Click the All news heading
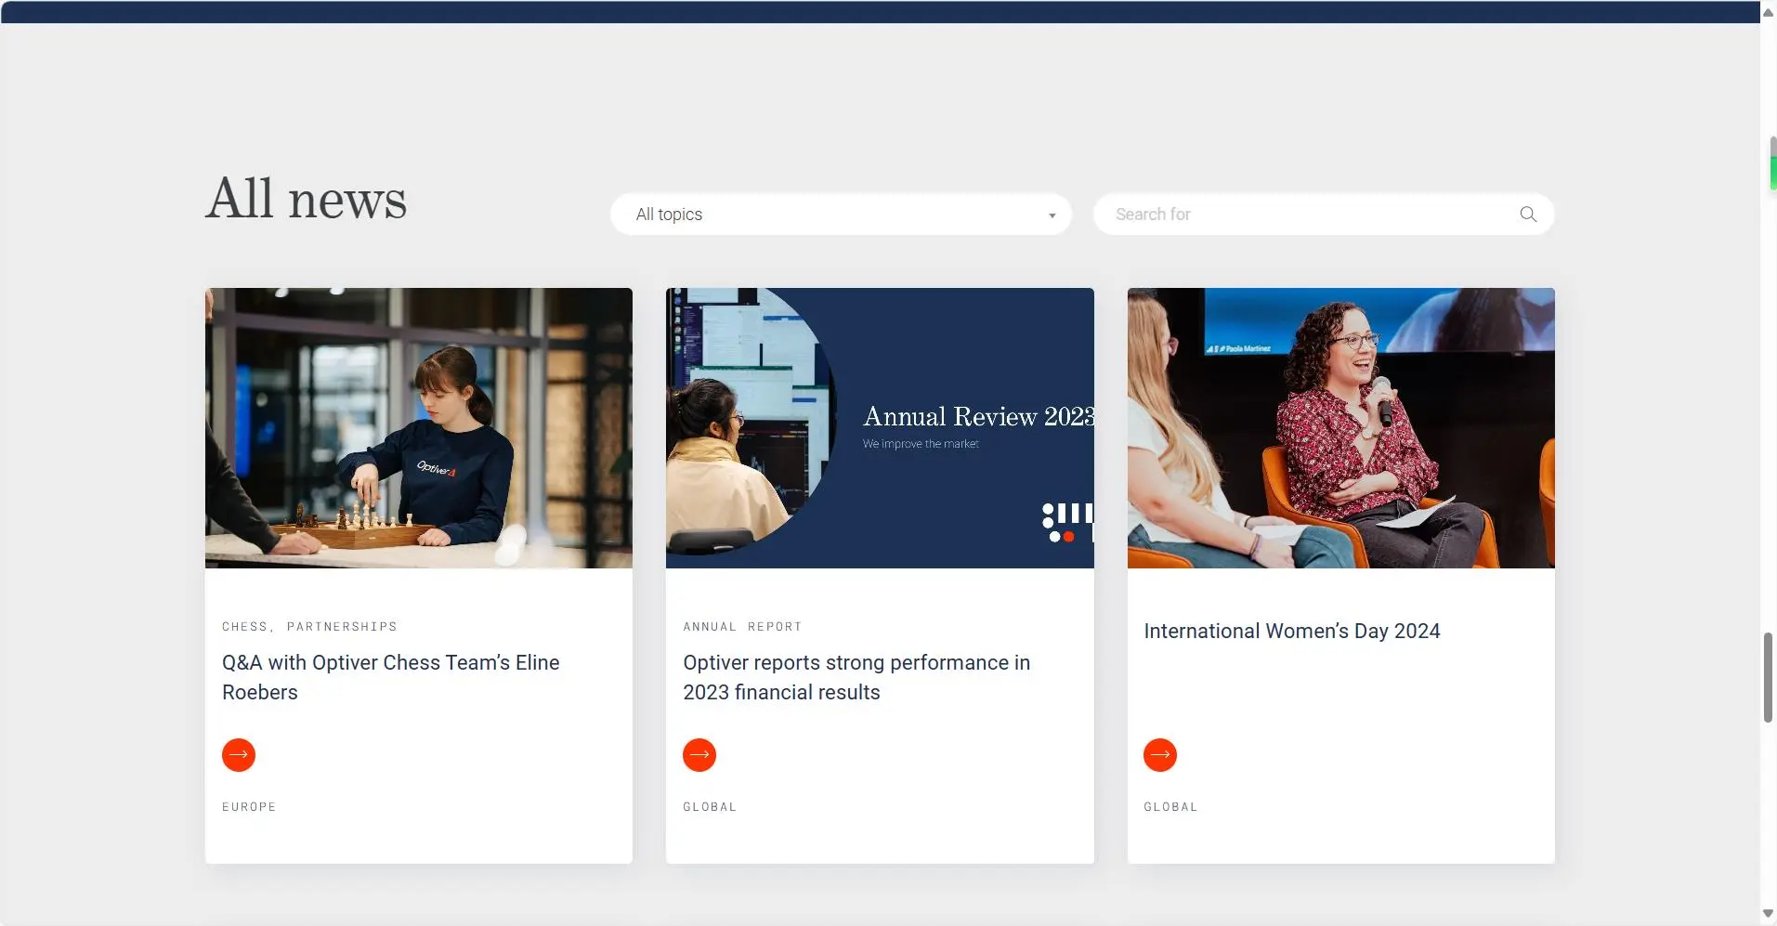1777x926 pixels. (307, 199)
